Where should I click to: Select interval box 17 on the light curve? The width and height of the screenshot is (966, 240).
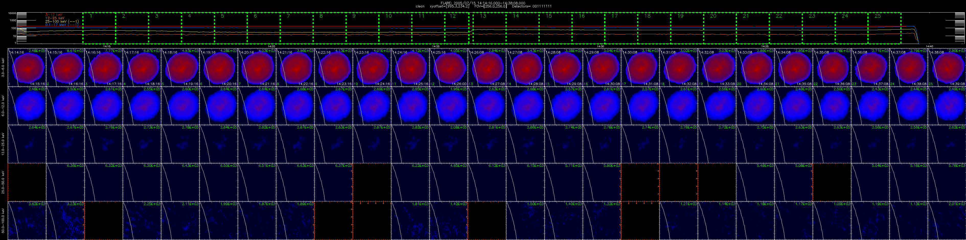pyautogui.click(x=621, y=28)
